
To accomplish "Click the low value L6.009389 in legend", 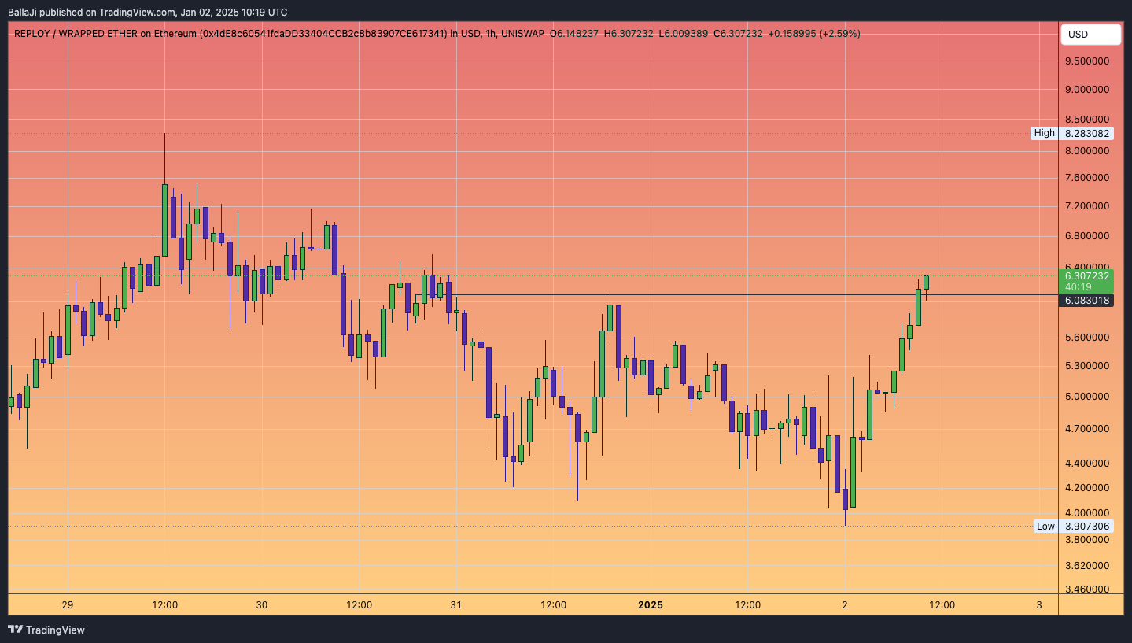I will [x=683, y=34].
